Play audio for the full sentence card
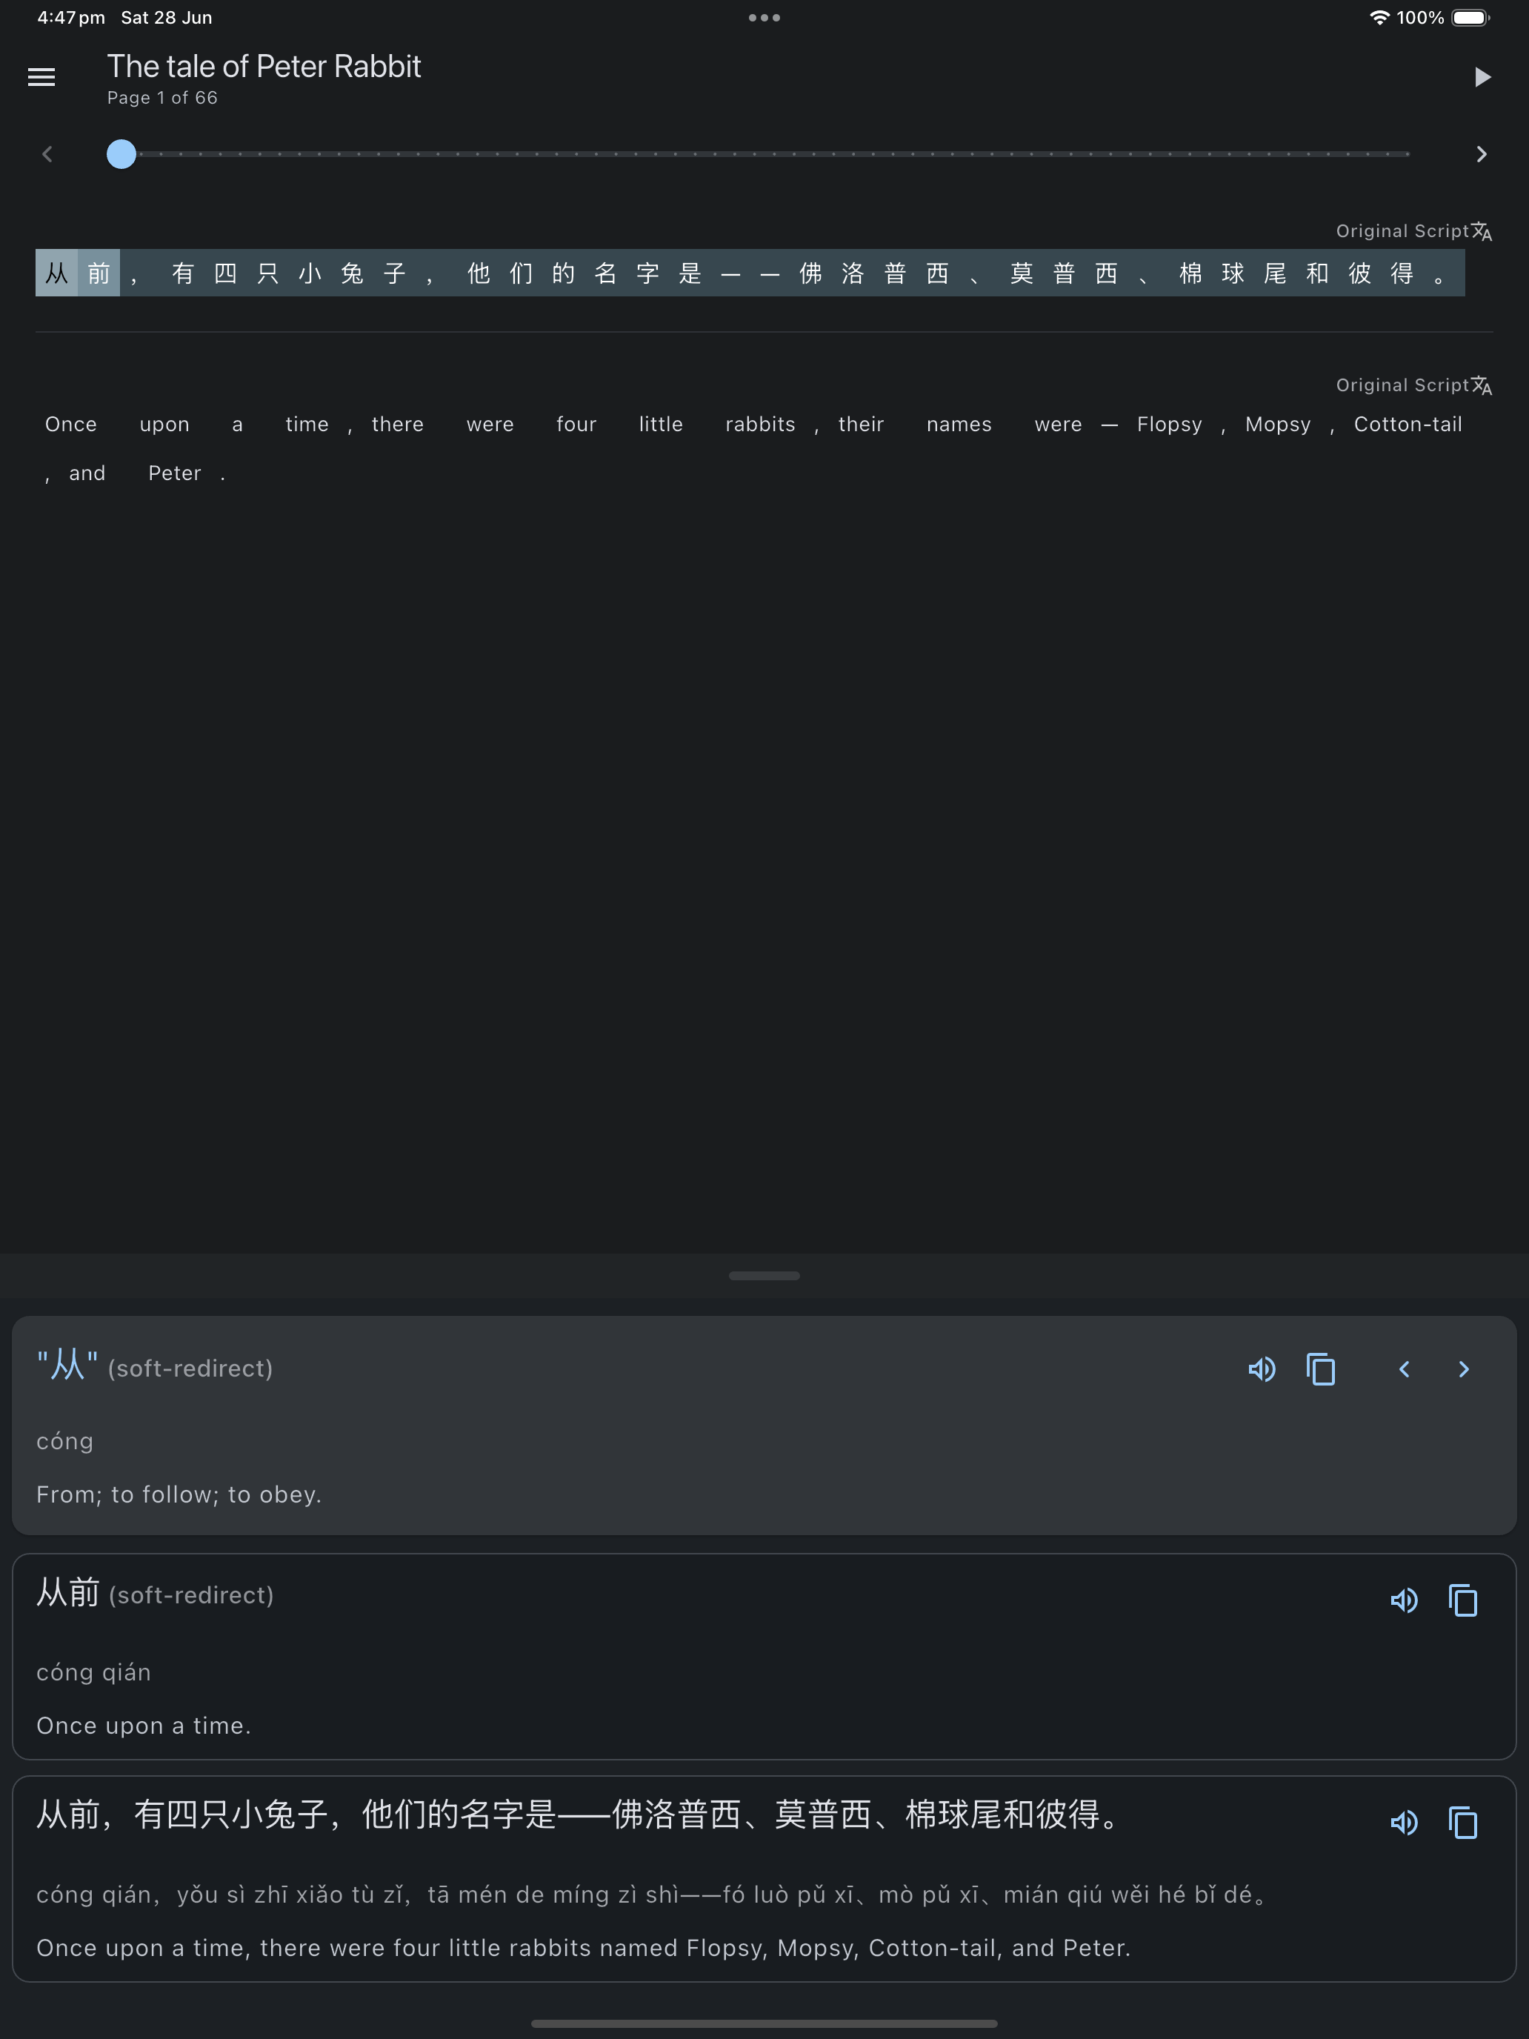 pyautogui.click(x=1404, y=1821)
